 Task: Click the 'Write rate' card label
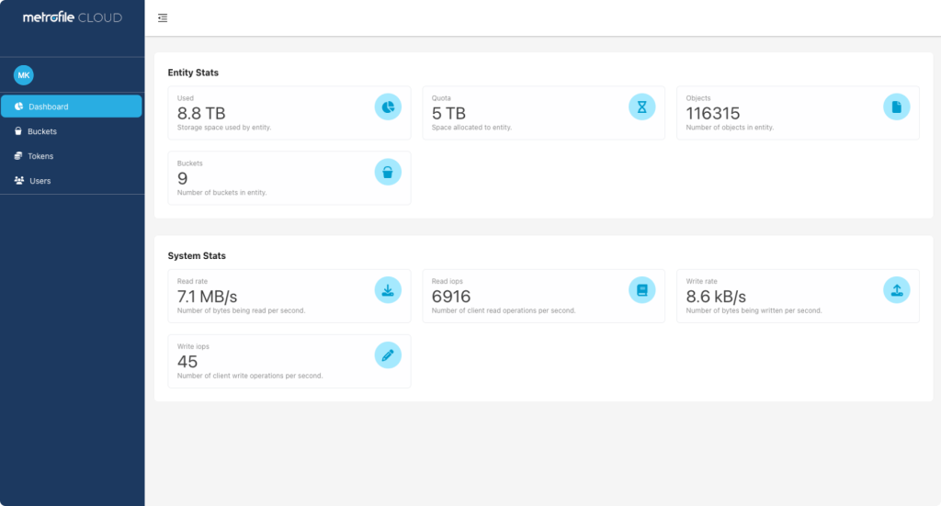click(701, 281)
